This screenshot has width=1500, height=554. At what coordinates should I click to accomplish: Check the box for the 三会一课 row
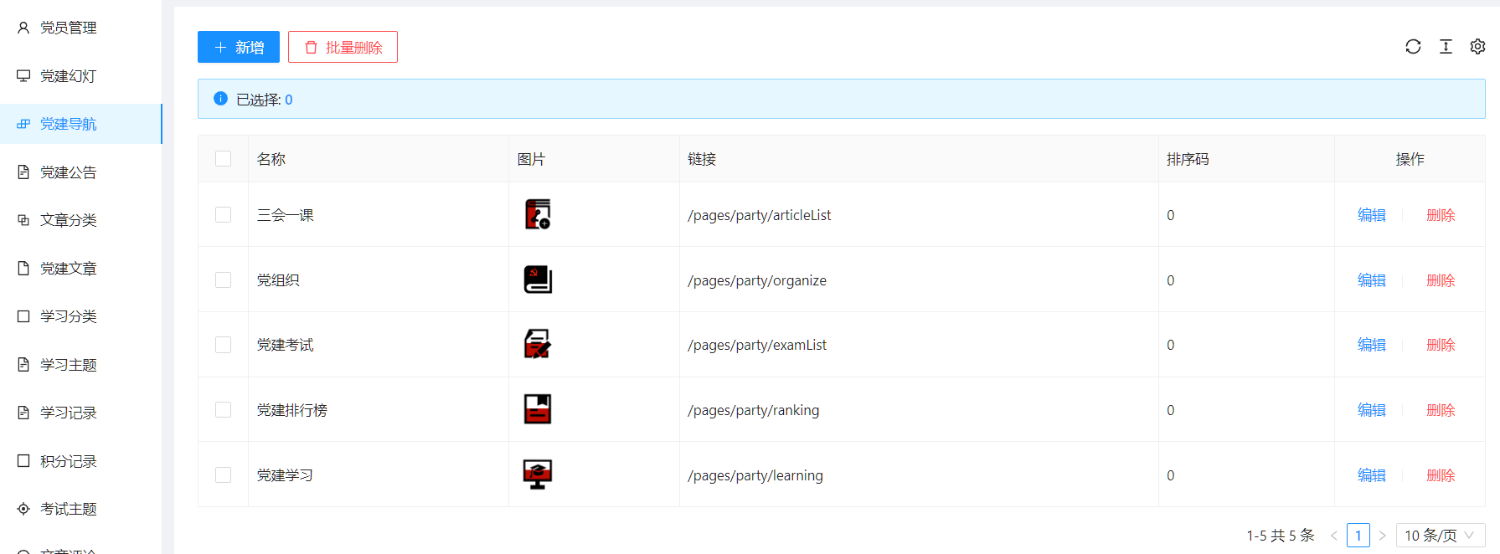tap(223, 215)
